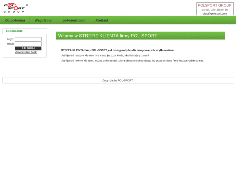Click the Pol Sport Group logo
The width and height of the screenshot is (236, 177).
click(x=16, y=8)
